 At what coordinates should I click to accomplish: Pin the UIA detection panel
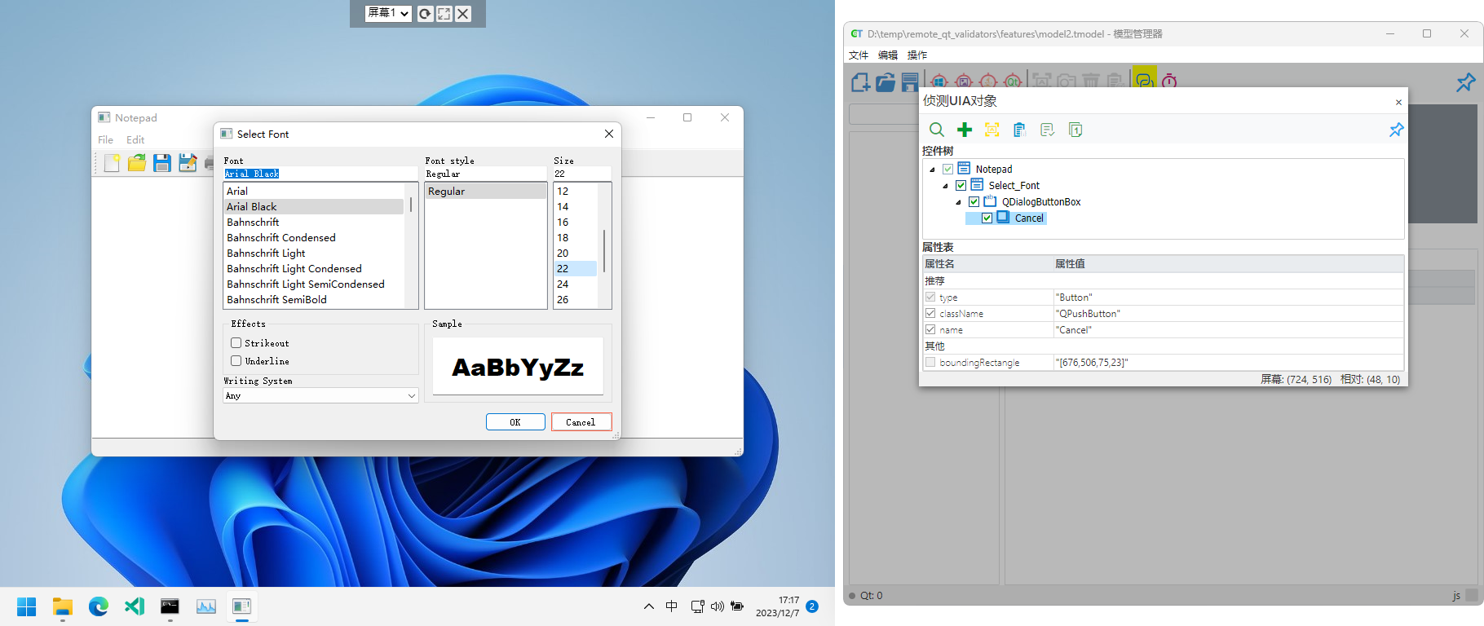click(x=1396, y=130)
